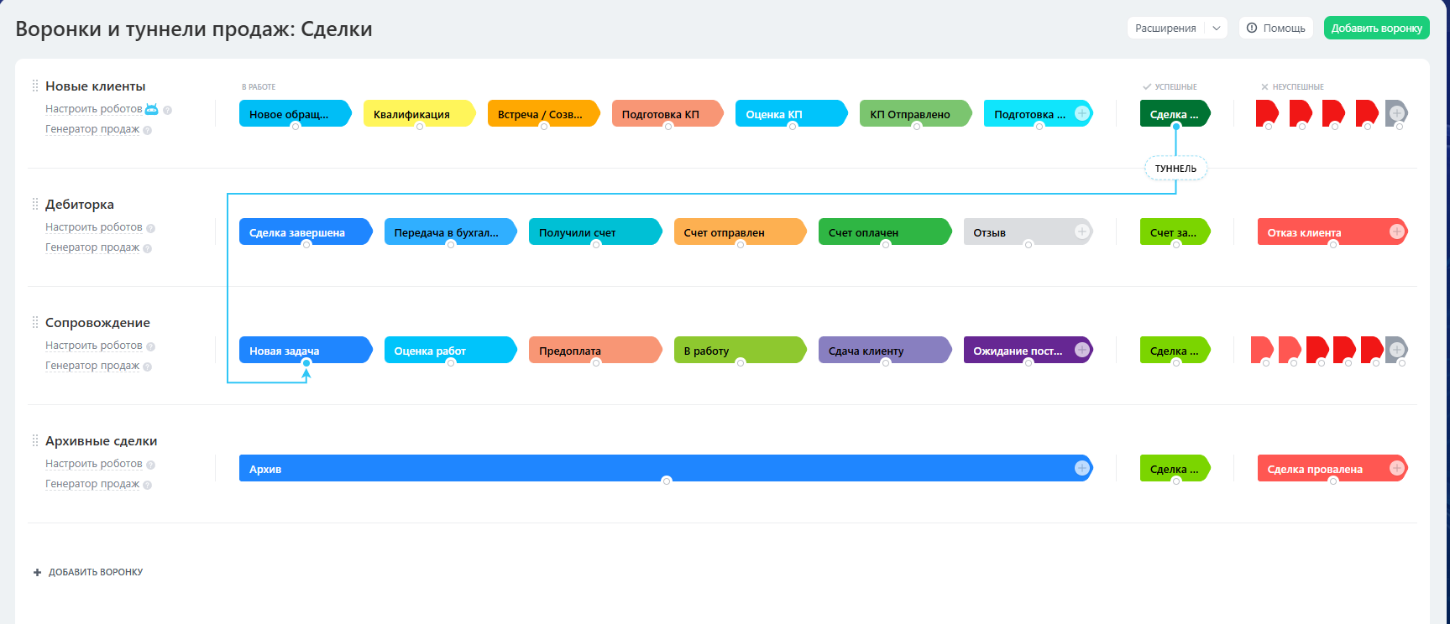The height and width of the screenshot is (624, 1450).
Task: Open Настроить роботов for Архивные сделки
Action: 94,464
